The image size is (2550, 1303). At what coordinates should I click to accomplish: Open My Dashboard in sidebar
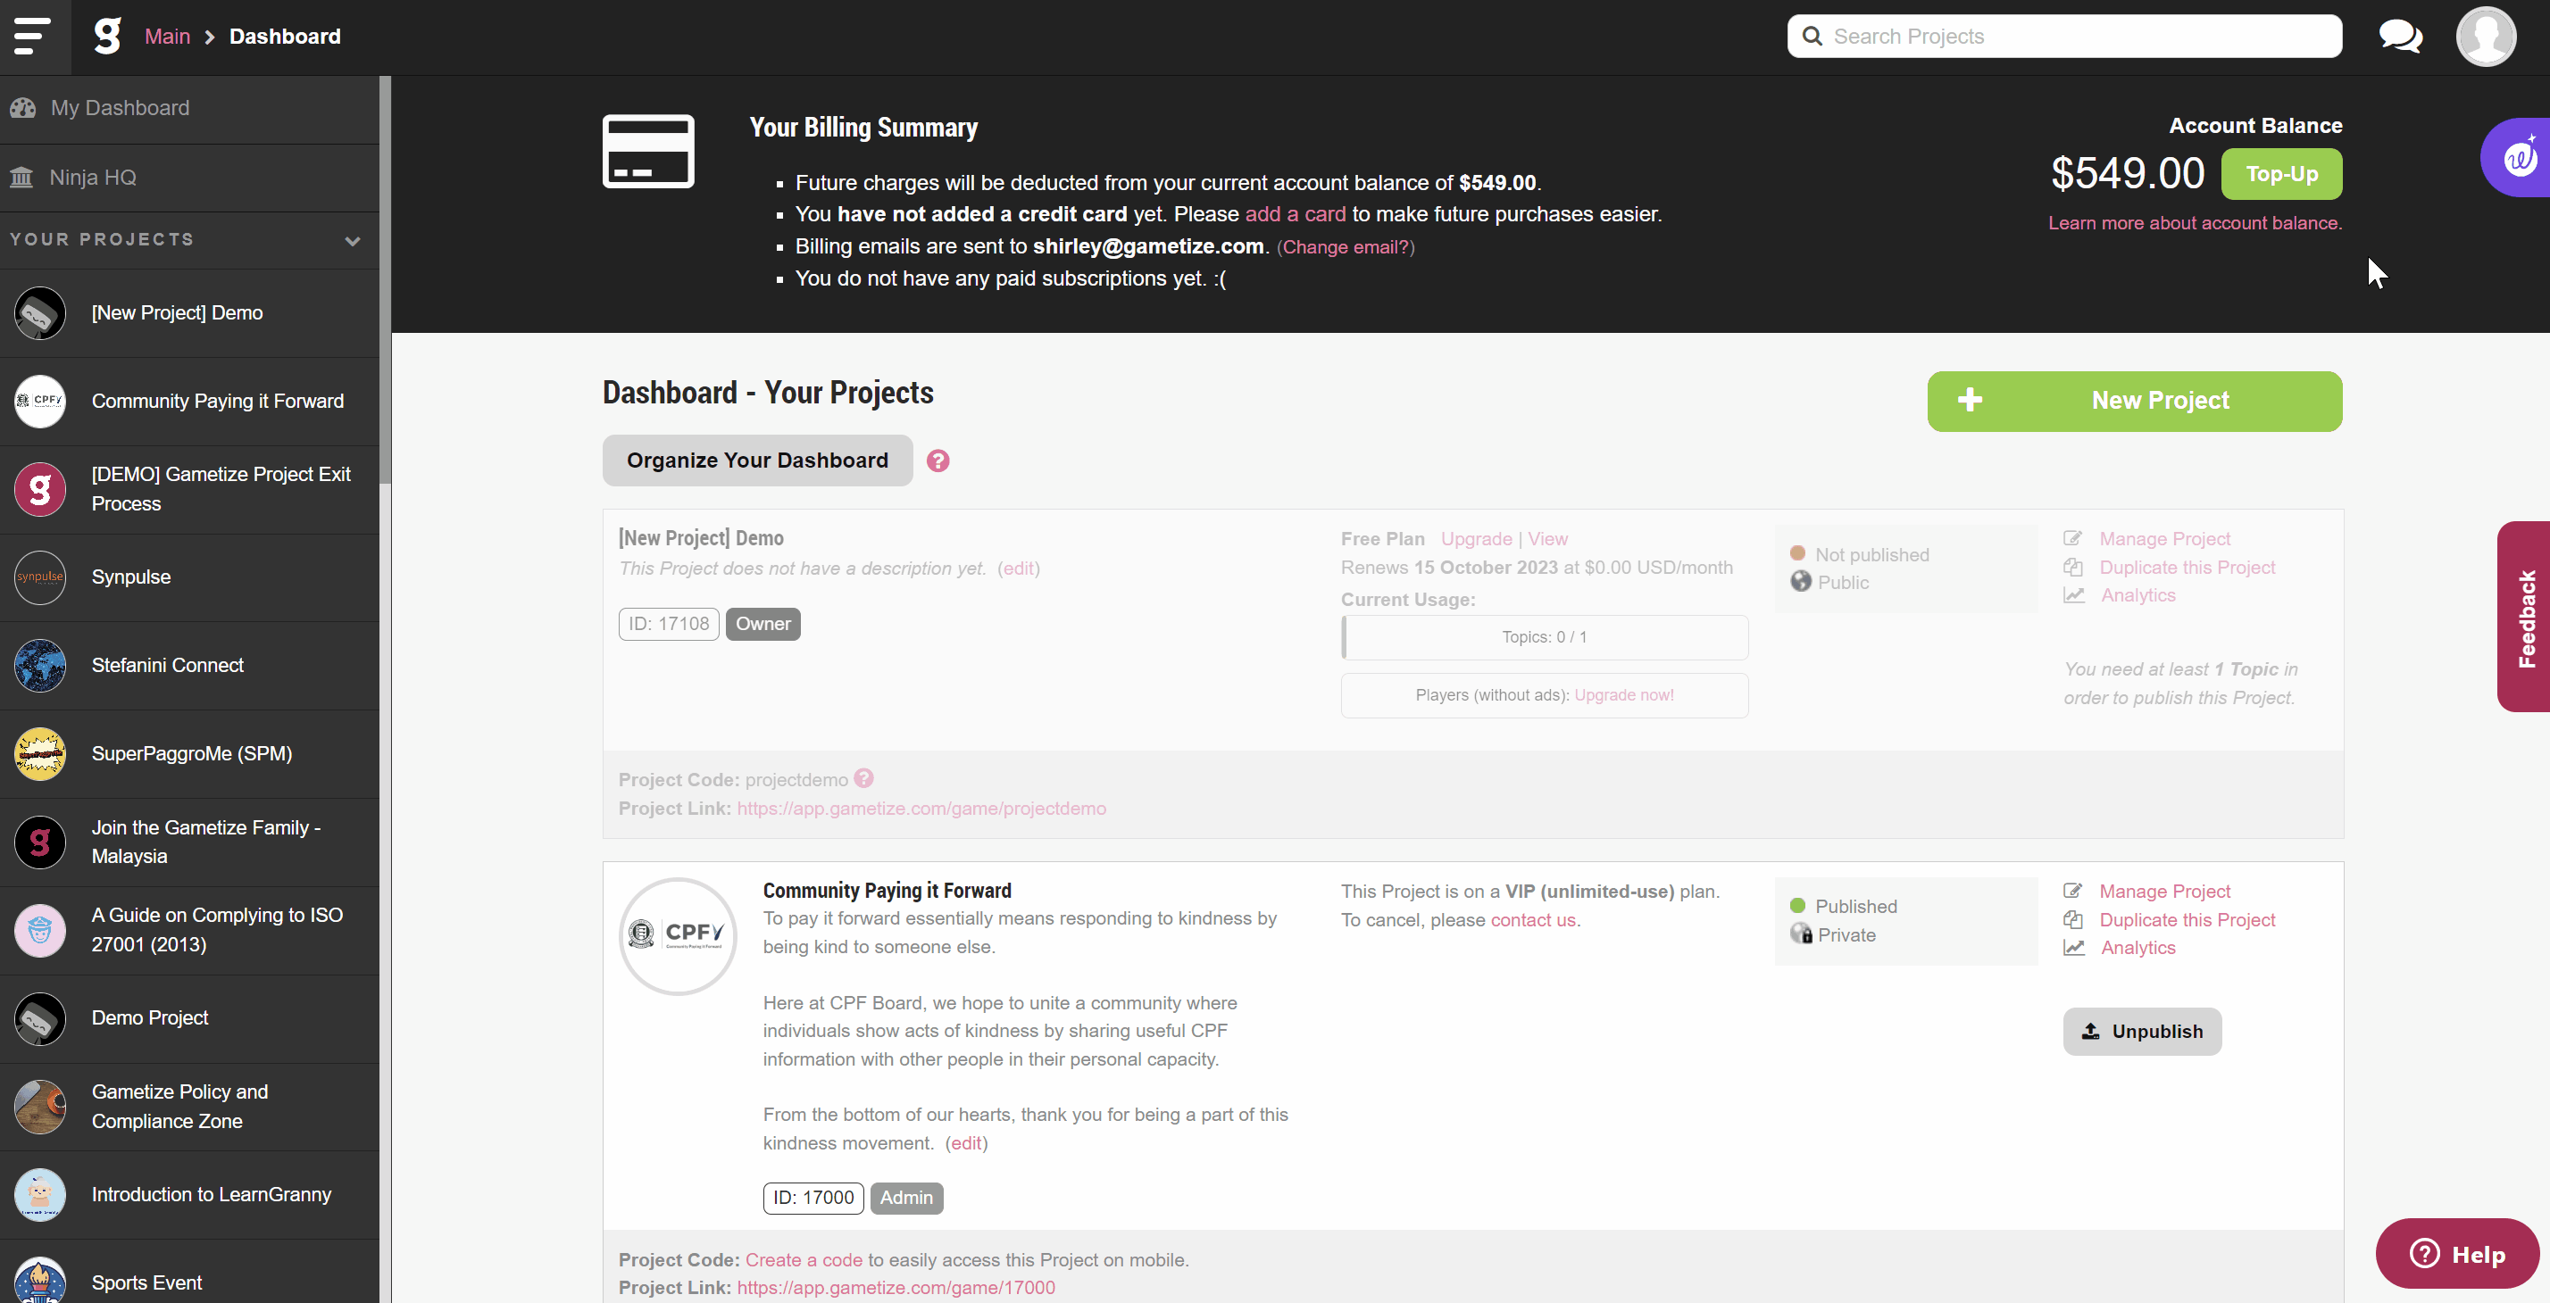pyautogui.click(x=189, y=108)
